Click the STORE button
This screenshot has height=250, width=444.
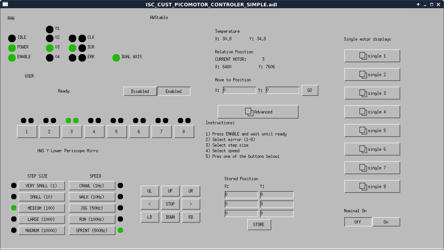(x=259, y=225)
